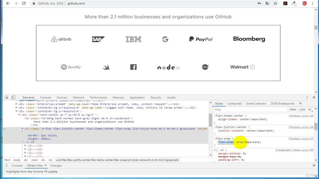The width and height of the screenshot is (319, 179).
Task: Click the Bloomberg logo
Action: (249, 39)
